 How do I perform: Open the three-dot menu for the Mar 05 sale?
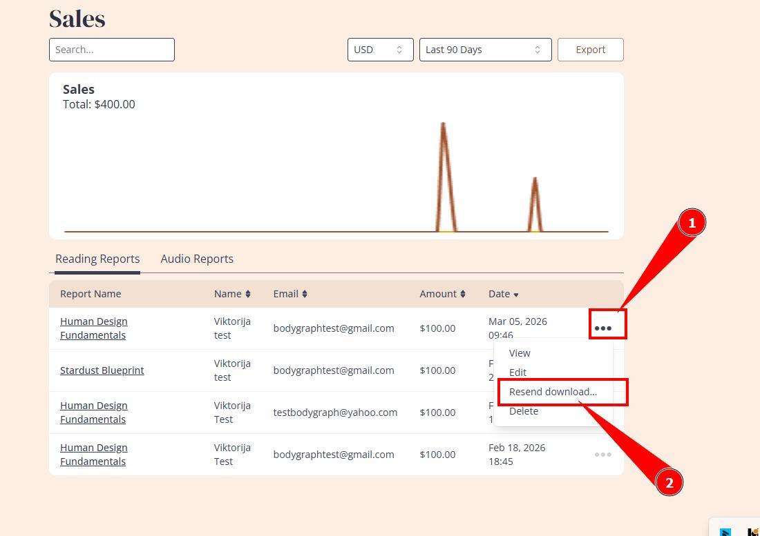[x=602, y=328]
